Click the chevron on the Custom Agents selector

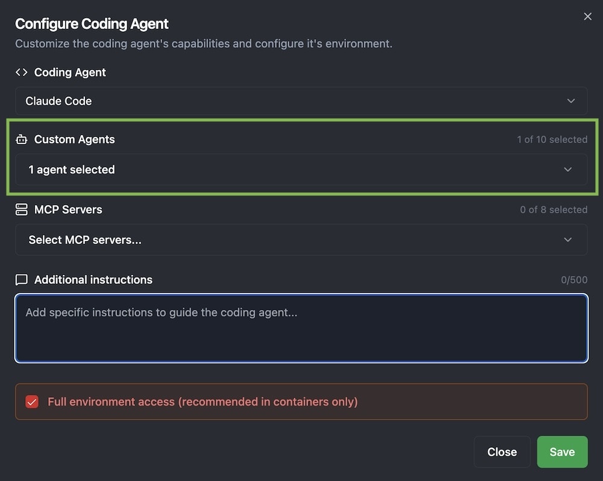click(x=567, y=169)
